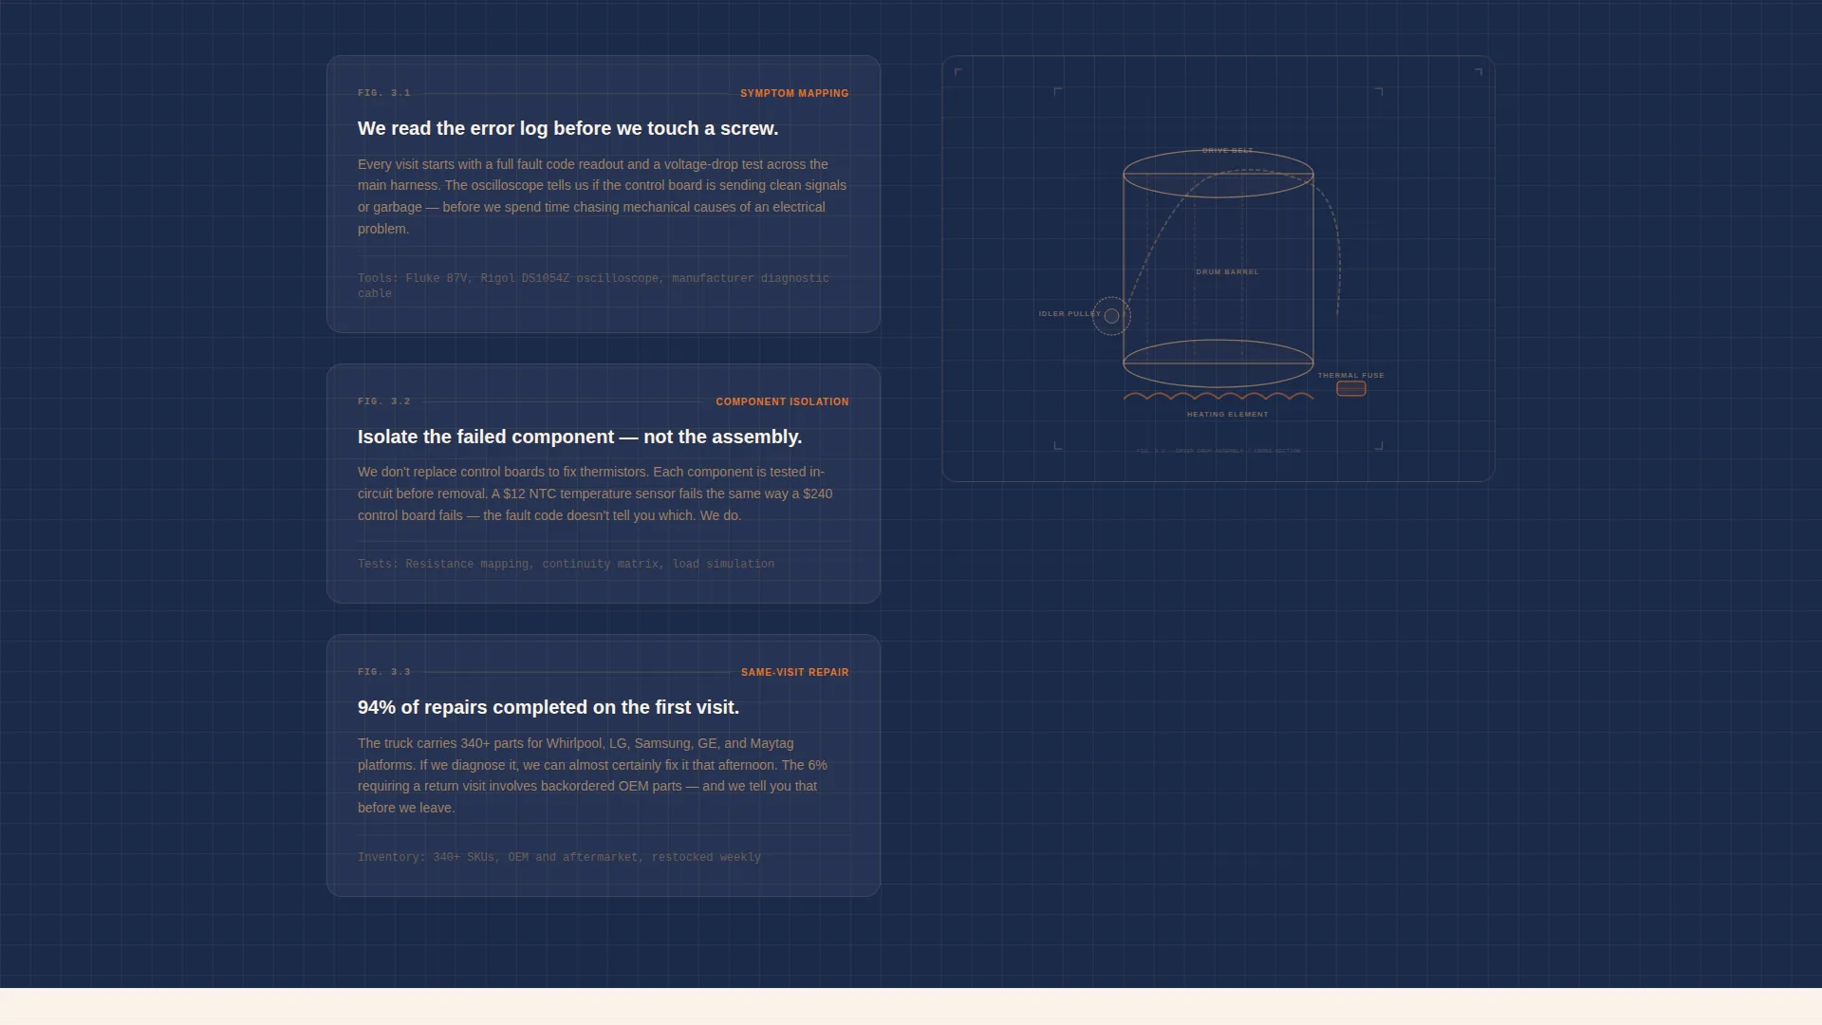Click the 'FIG. 3.2' label
1822x1025 pixels.
click(384, 401)
